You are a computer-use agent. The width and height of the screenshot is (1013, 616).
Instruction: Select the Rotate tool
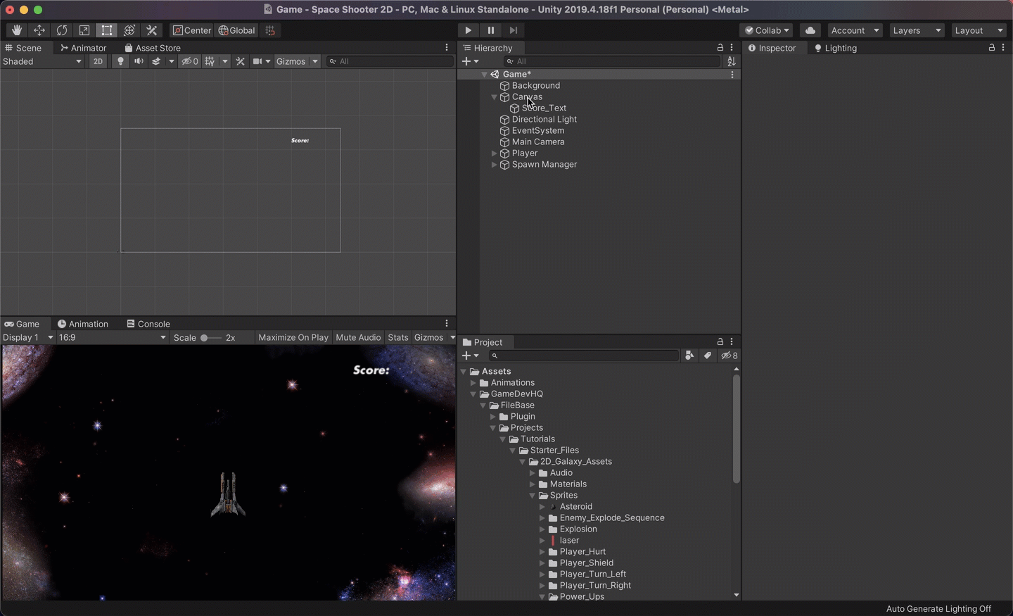tap(62, 30)
